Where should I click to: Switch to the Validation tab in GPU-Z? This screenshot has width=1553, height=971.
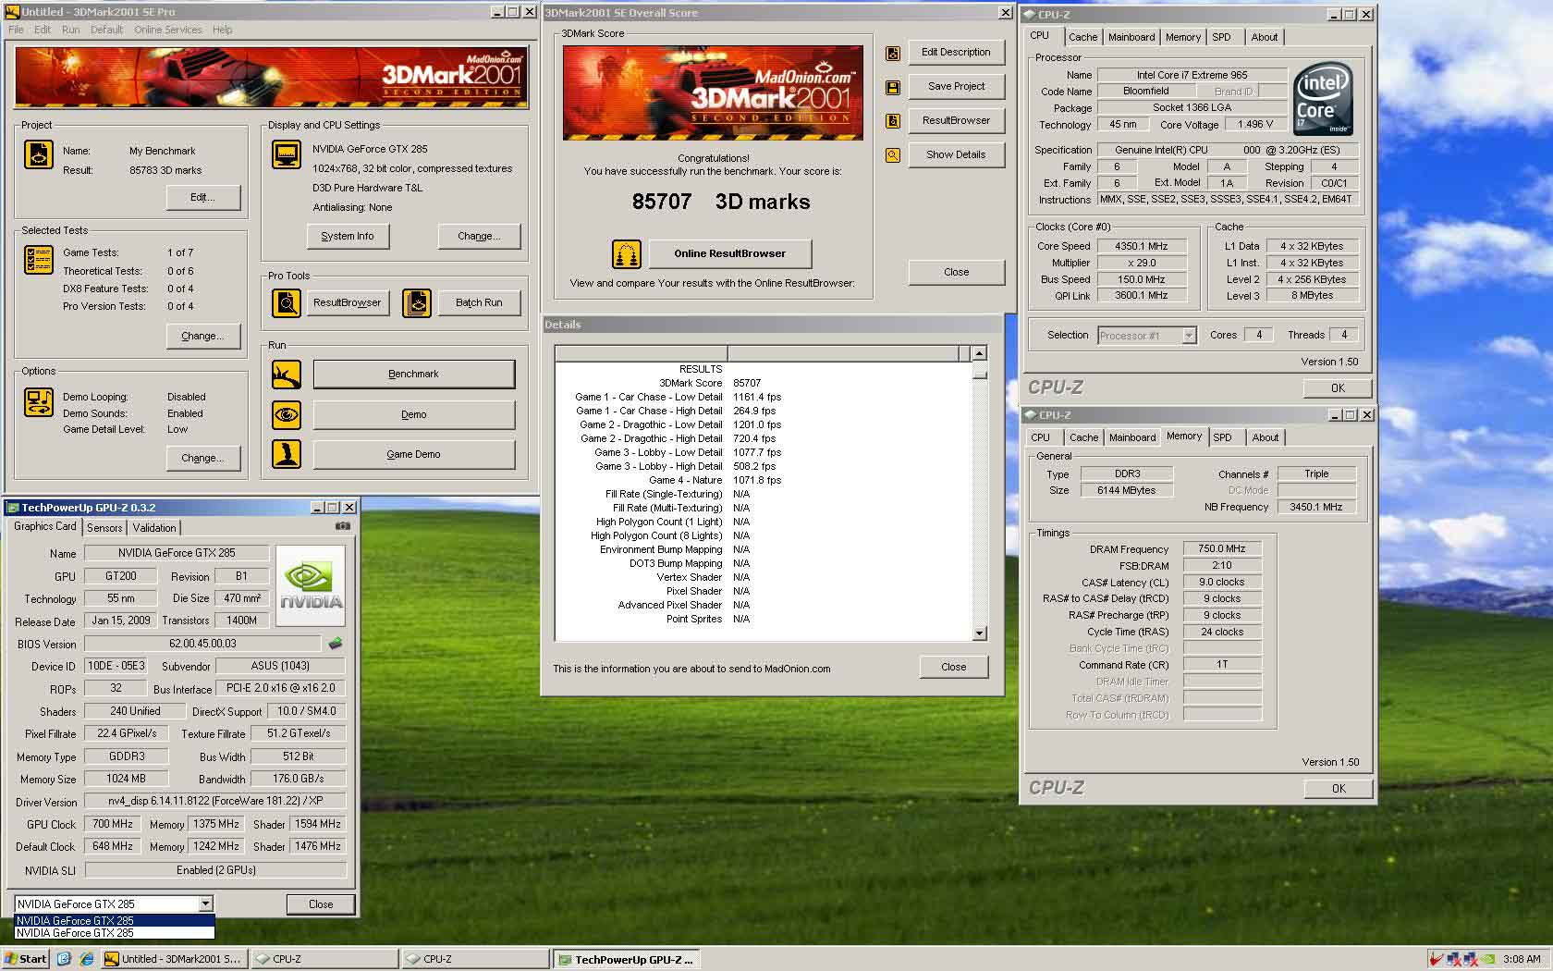click(154, 528)
